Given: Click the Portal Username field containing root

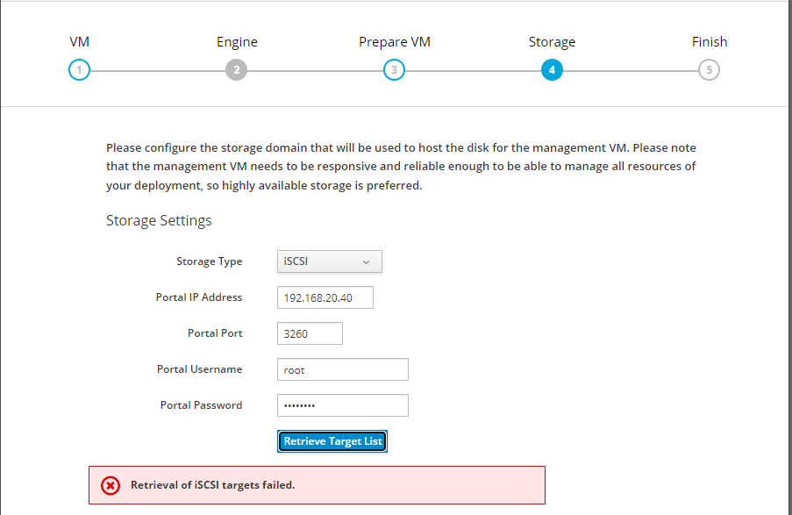Looking at the screenshot, I should point(342,369).
